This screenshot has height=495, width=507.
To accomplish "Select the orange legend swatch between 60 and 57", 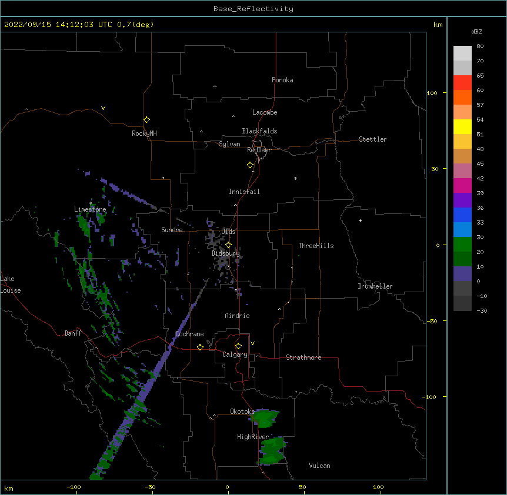I will pyautogui.click(x=462, y=97).
